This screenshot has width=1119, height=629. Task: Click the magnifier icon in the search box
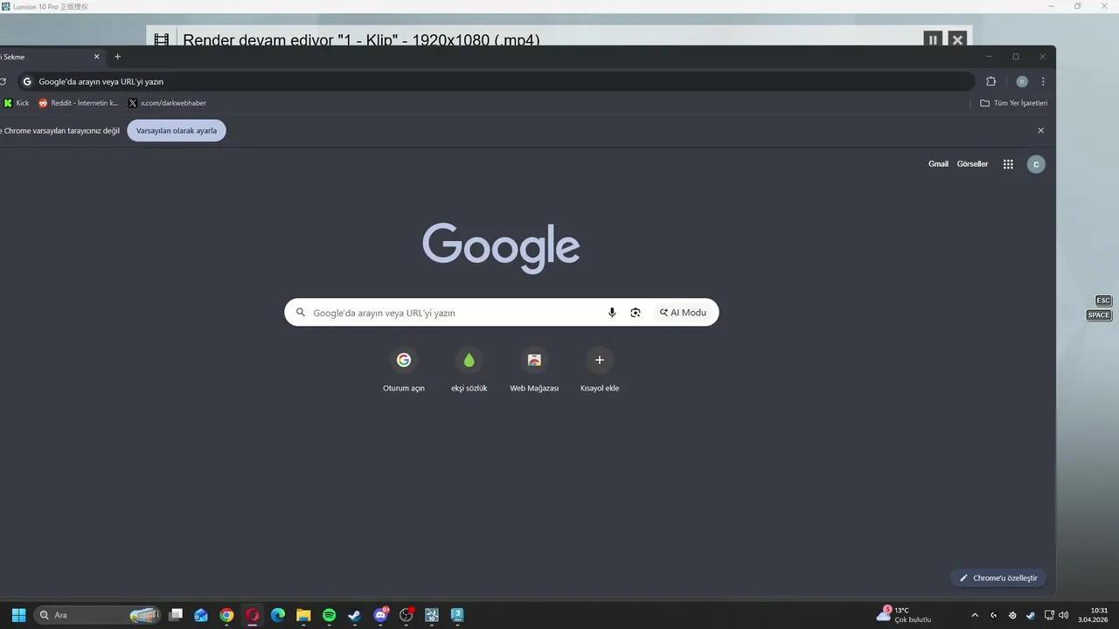click(x=301, y=313)
